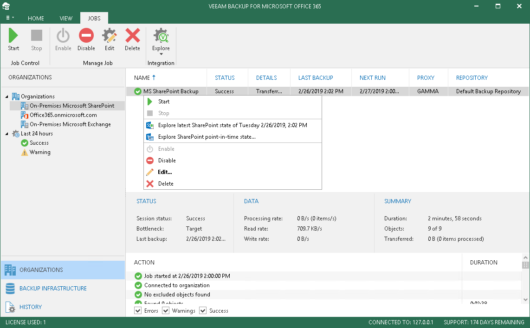The image size is (530, 328).
Task: Click the SharePoint point-in-time calendar icon
Action: (150, 137)
